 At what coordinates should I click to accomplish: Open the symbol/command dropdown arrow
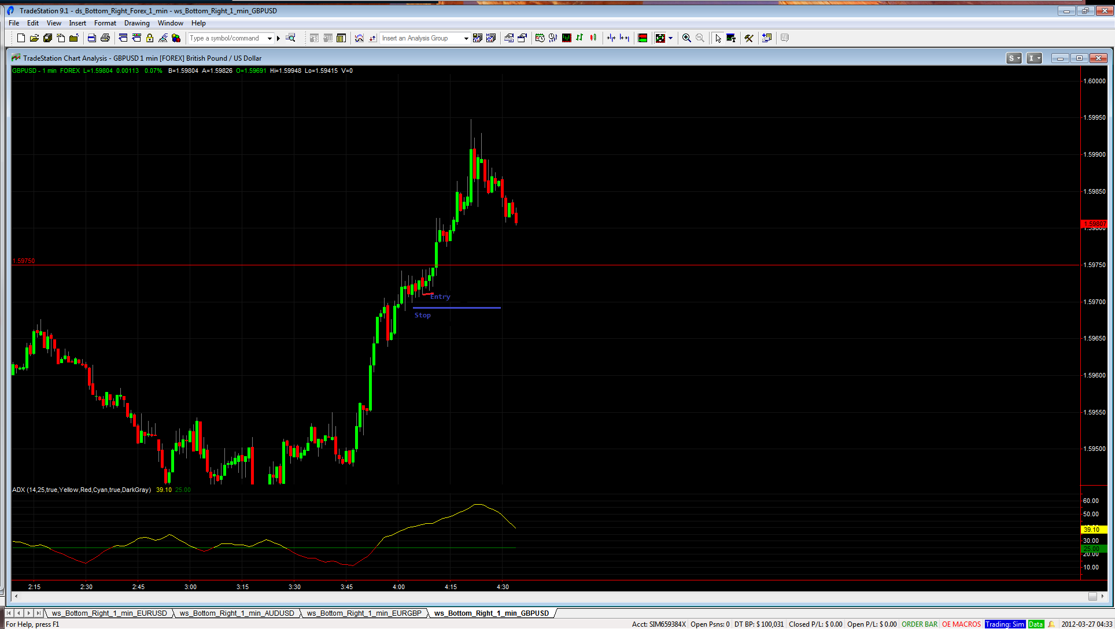[269, 38]
